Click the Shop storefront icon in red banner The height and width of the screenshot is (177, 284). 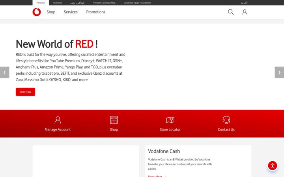pyautogui.click(x=114, y=120)
